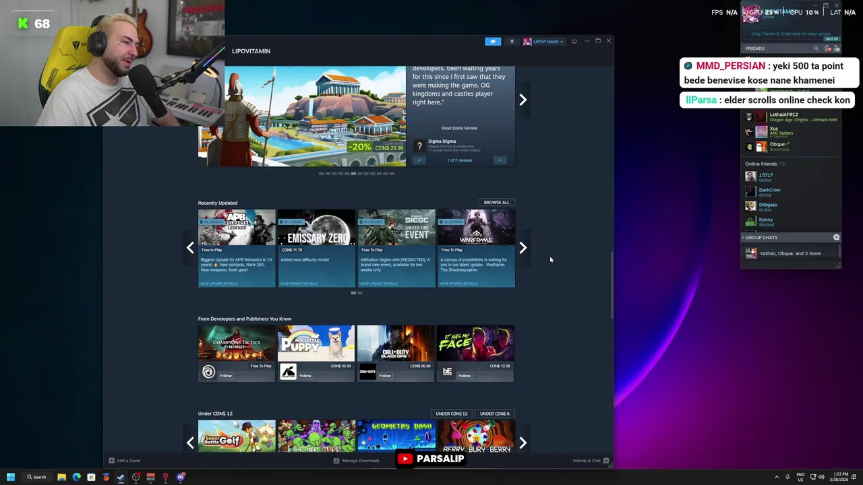The image size is (863, 485).
Task: Click the Ubisoft swirl logo icon
Action: [x=208, y=372]
